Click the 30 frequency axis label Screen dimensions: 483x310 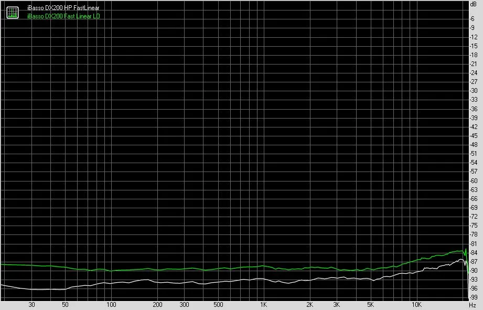click(31, 305)
